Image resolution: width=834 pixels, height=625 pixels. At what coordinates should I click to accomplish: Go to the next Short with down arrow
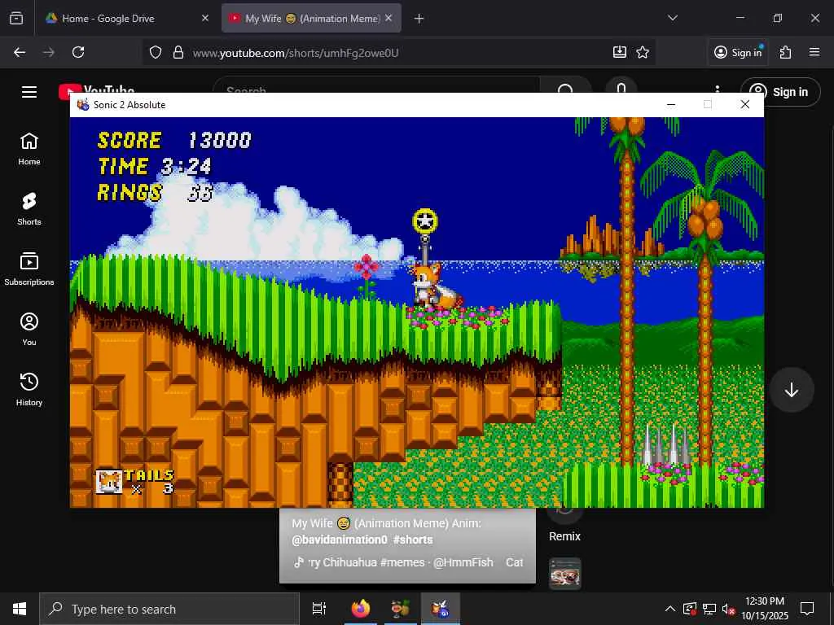tap(792, 390)
